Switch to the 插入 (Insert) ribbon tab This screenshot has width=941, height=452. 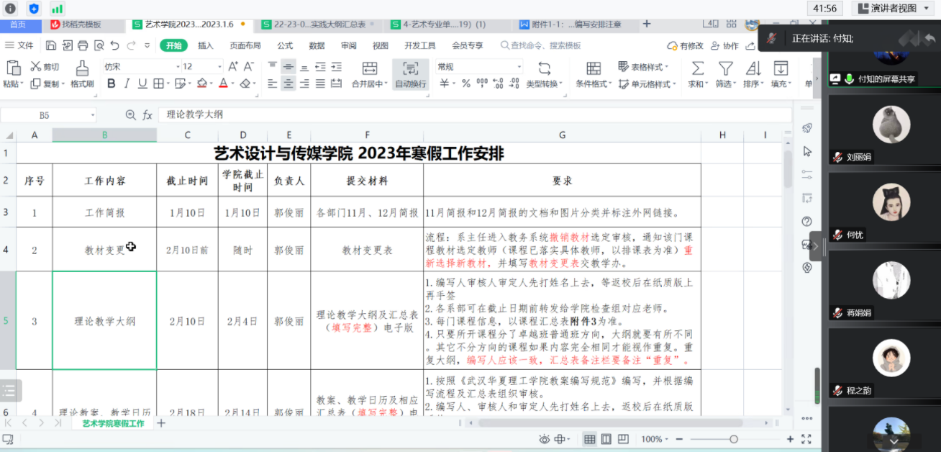206,45
